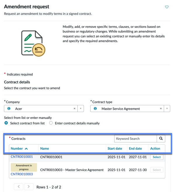Choose Enter contract details manually option

coord(51,123)
